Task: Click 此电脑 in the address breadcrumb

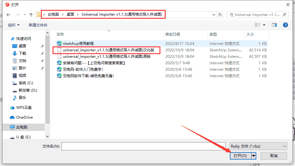Action: [x=53, y=14]
